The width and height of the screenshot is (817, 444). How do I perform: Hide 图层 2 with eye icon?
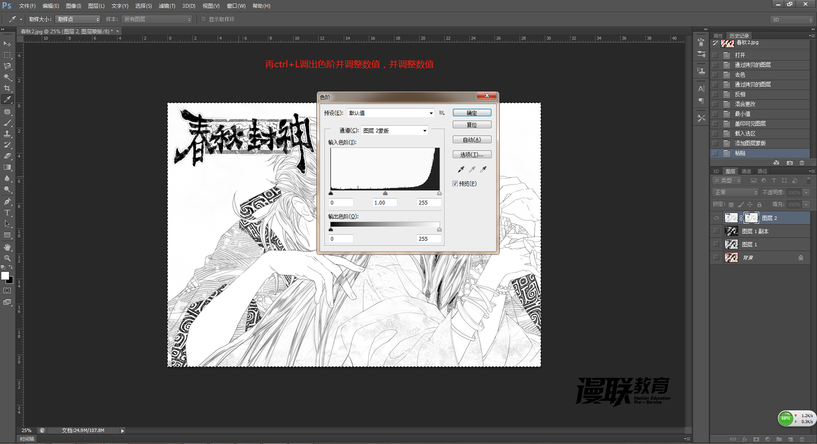click(716, 218)
